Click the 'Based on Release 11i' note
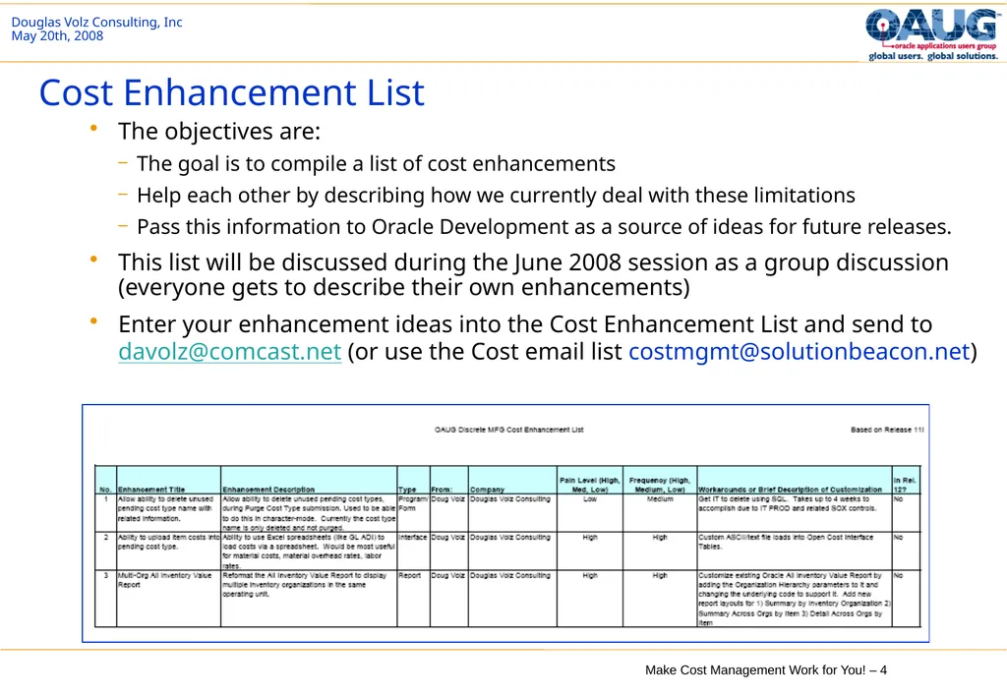Viewport: 1007px width, 696px height. pos(887,430)
